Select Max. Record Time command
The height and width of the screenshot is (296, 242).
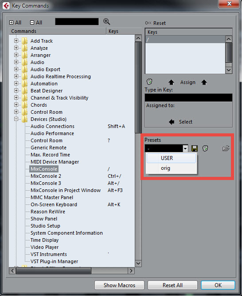(x=50, y=155)
